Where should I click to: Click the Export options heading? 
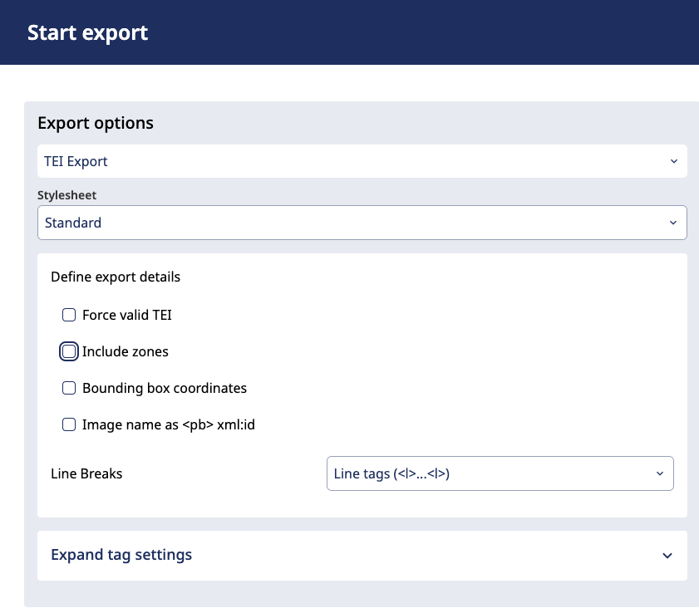95,122
